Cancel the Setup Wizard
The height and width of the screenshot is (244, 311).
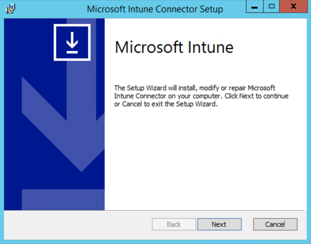(275, 224)
